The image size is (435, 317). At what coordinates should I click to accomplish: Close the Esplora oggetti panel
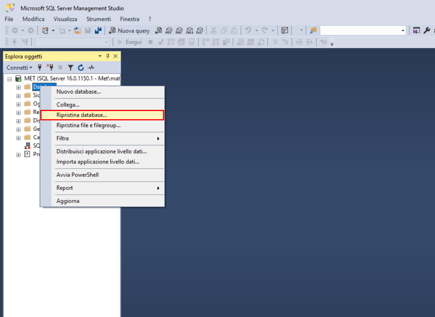pyautogui.click(x=116, y=56)
